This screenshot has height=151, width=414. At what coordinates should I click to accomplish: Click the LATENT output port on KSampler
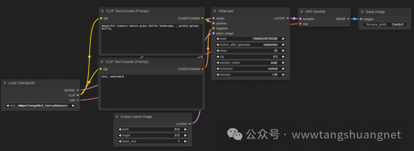pyautogui.click(x=288, y=18)
